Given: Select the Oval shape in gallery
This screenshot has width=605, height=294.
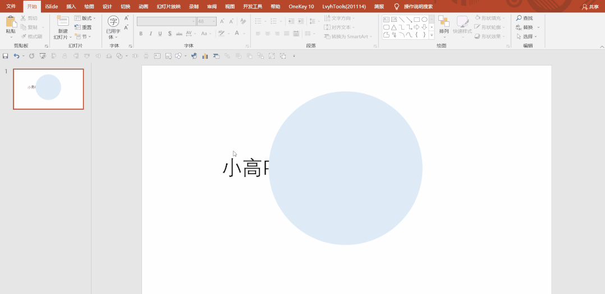Looking at the screenshot, I should pyautogui.click(x=424, y=19).
